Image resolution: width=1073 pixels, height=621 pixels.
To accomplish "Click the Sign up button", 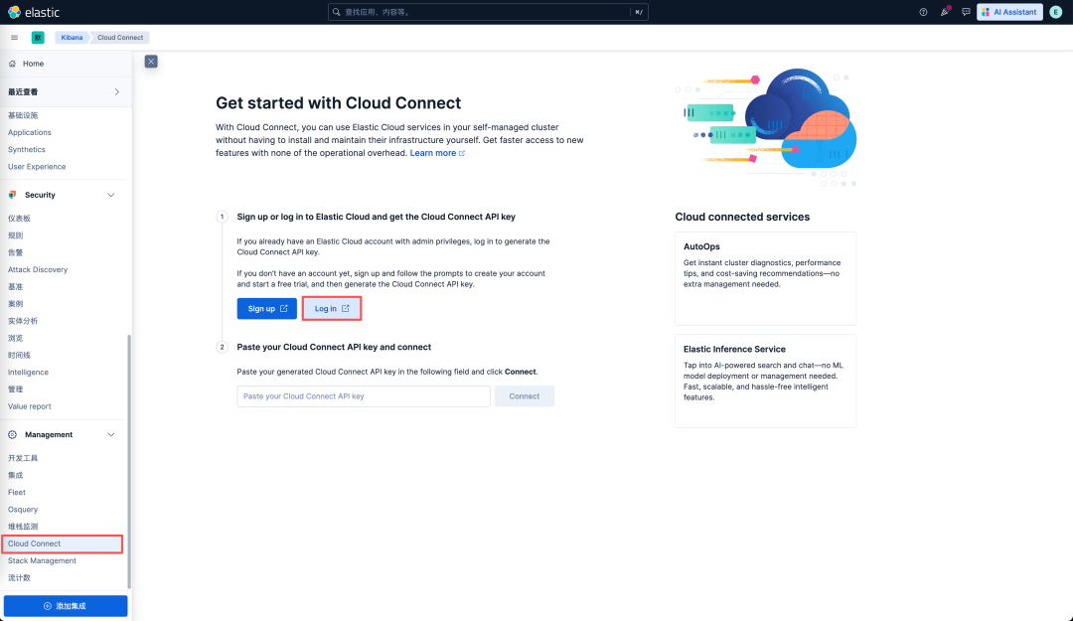I will 267,309.
